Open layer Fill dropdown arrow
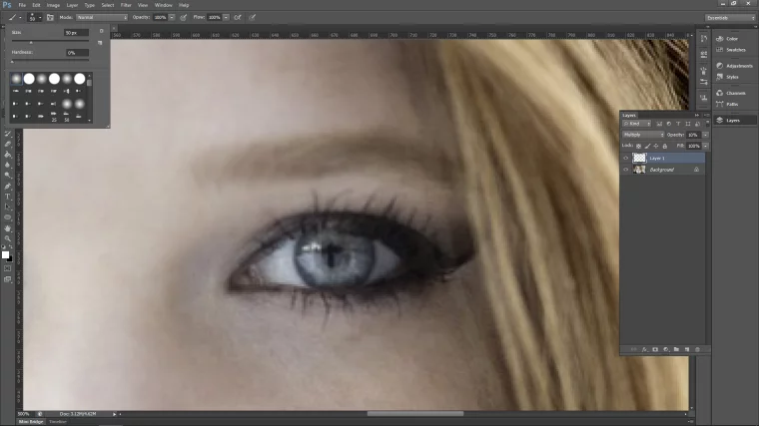This screenshot has height=426, width=759. 705,146
